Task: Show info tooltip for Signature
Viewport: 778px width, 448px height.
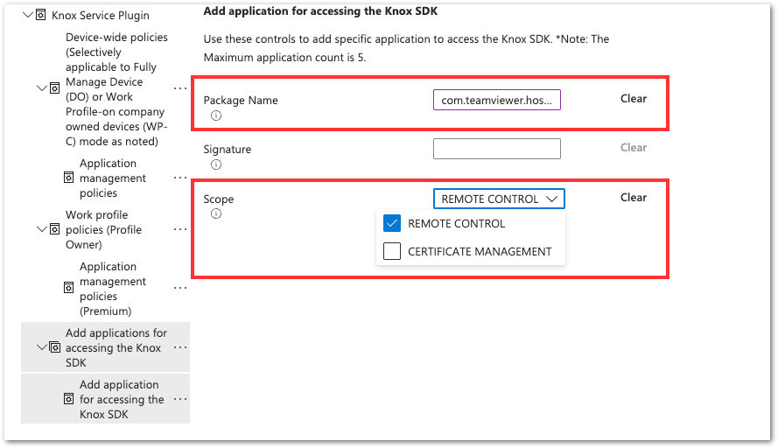Action: coord(216,164)
